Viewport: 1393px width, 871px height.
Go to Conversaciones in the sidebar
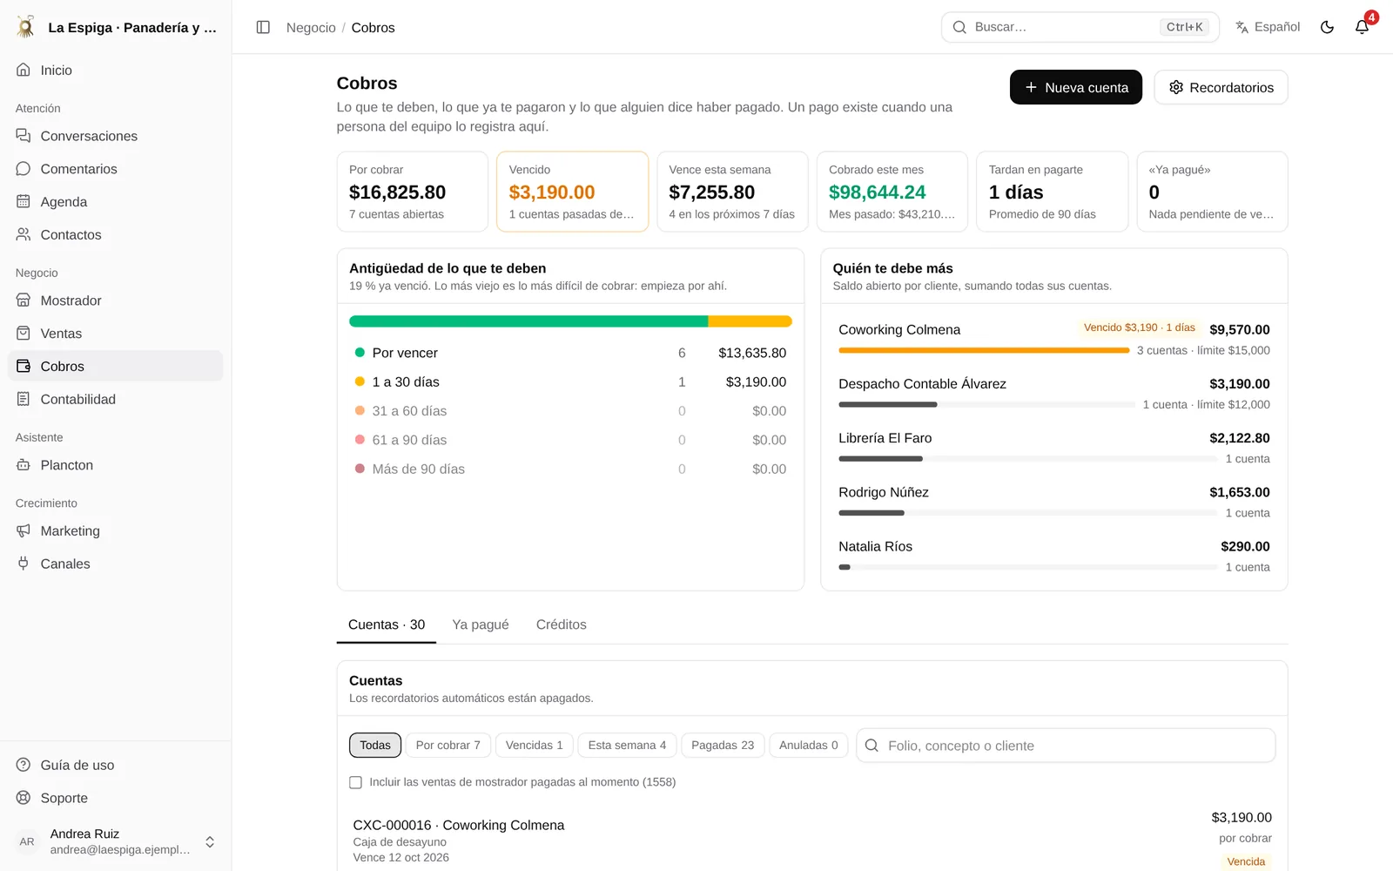(x=115, y=136)
